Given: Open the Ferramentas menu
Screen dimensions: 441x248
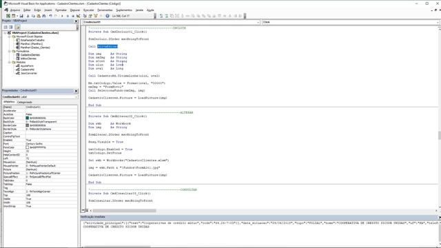Looking at the screenshot, I should click(105, 10).
